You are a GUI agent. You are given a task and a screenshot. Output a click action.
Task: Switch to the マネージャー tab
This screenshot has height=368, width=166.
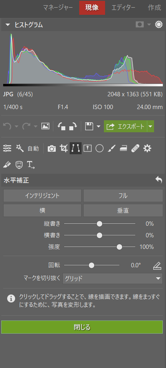point(58,8)
